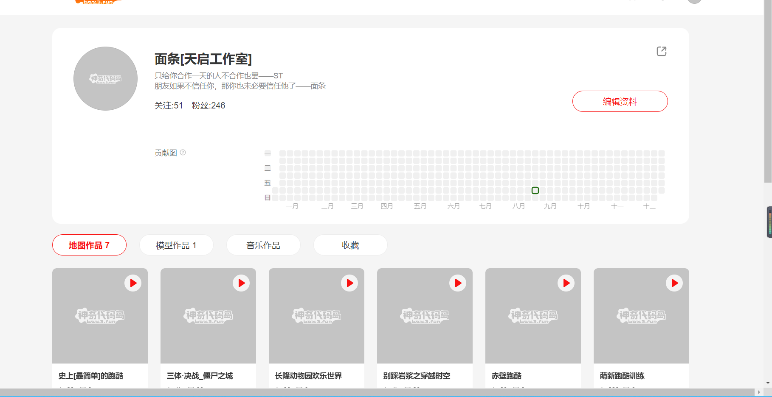Click the 编辑资料 button

620,101
